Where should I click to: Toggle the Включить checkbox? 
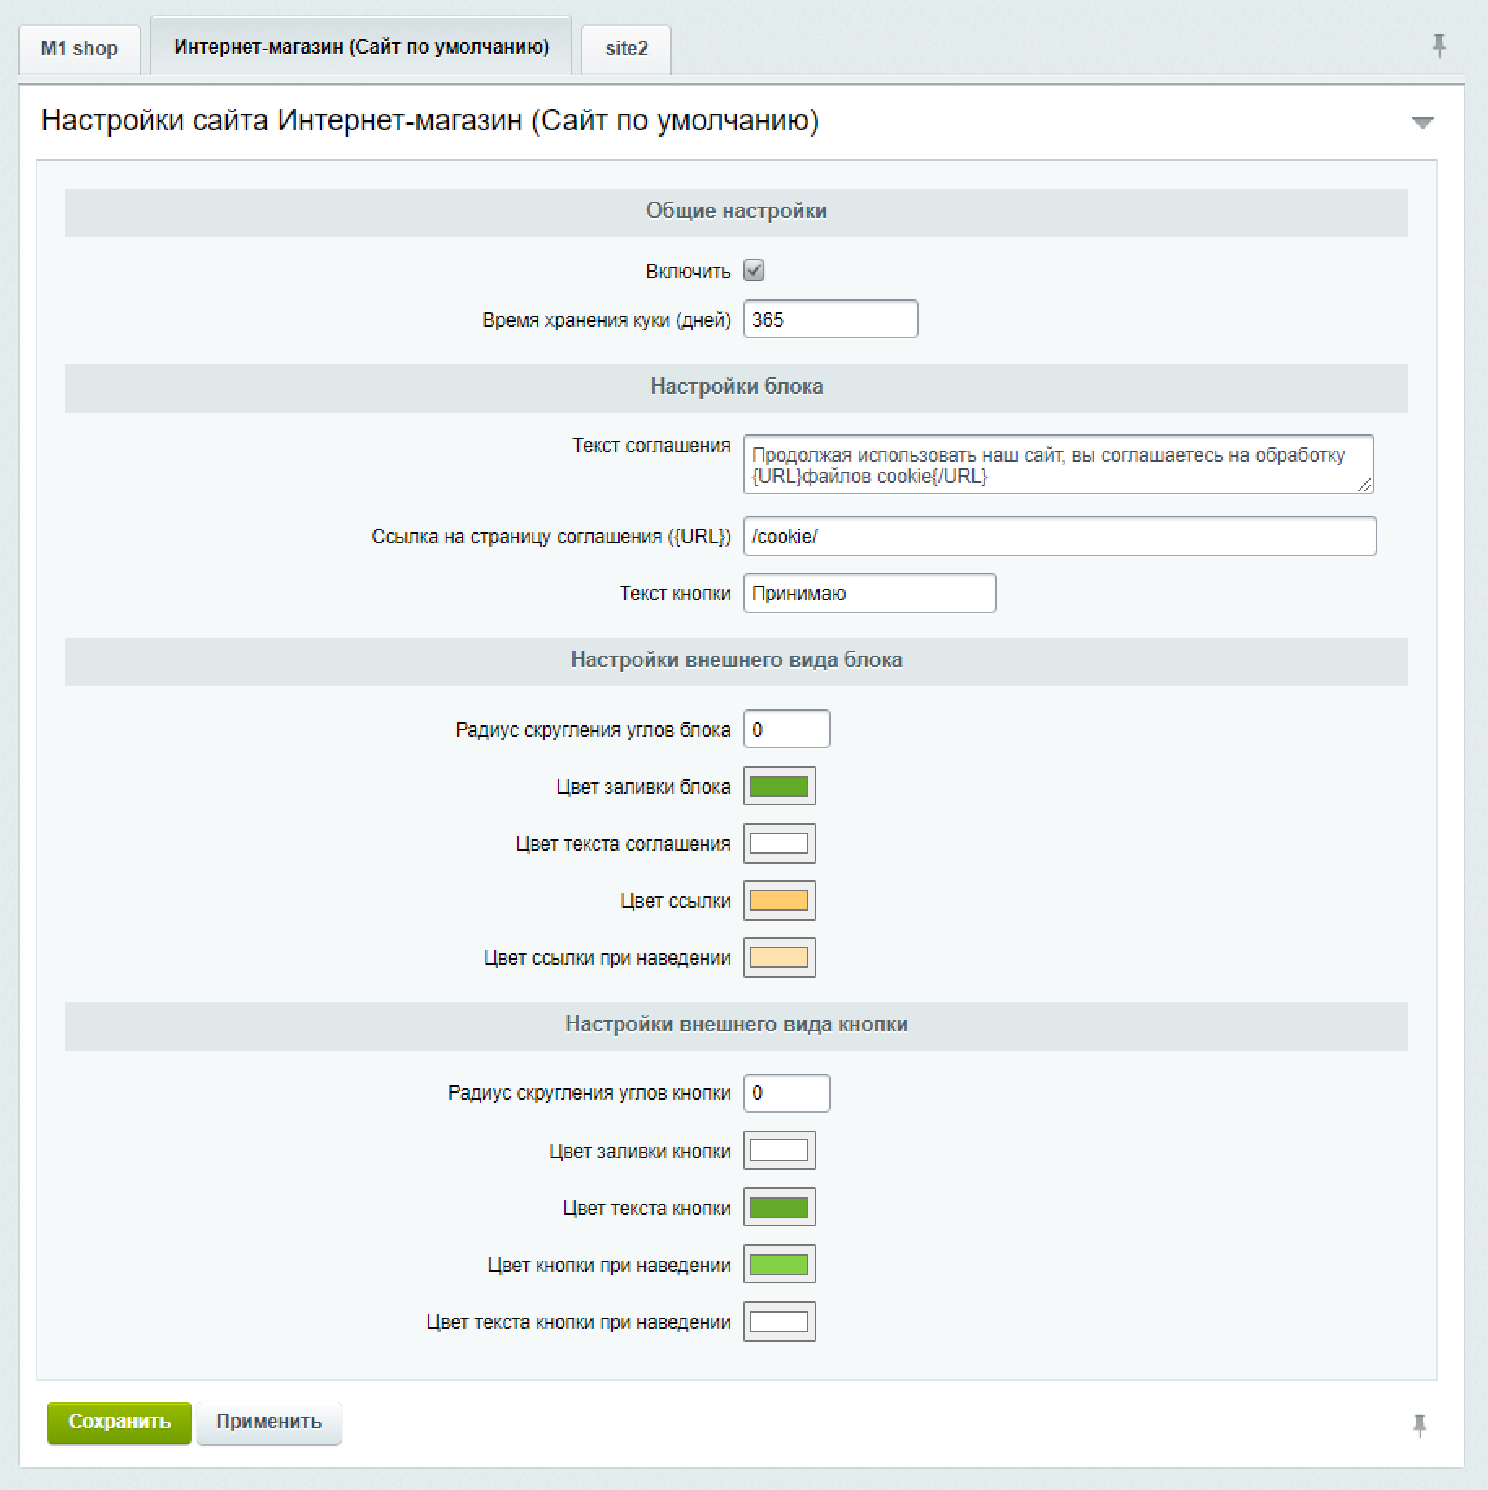point(753,270)
